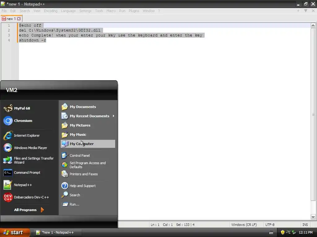Click the line "shutdown -r"
The width and height of the screenshot is (317, 237).
point(32,40)
